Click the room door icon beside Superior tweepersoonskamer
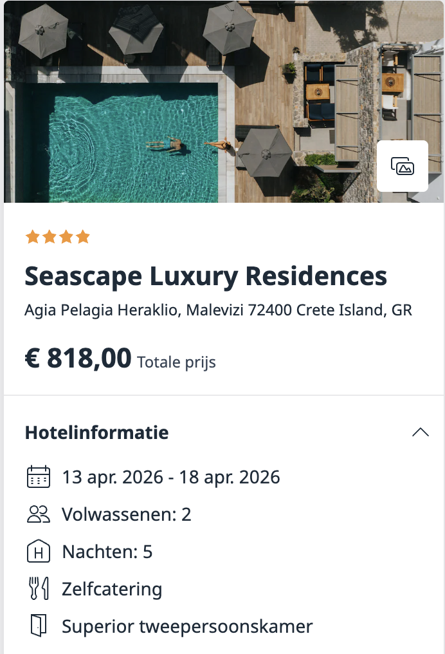This screenshot has width=445, height=654. click(x=38, y=626)
